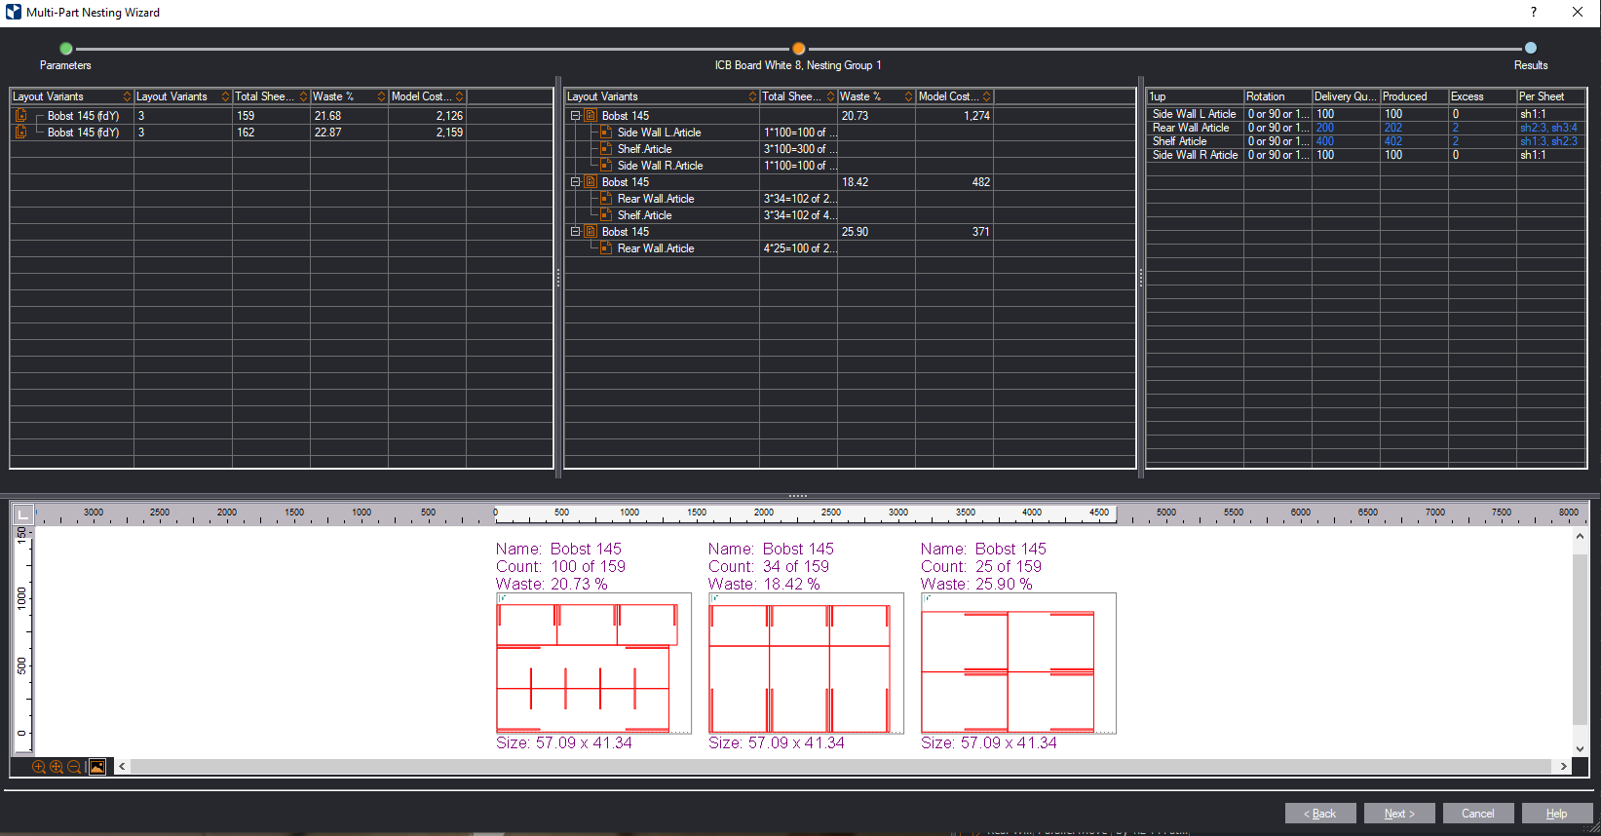The width and height of the screenshot is (1601, 836).
Task: Sort middle panel by Waste % column arrows
Action: click(908, 96)
